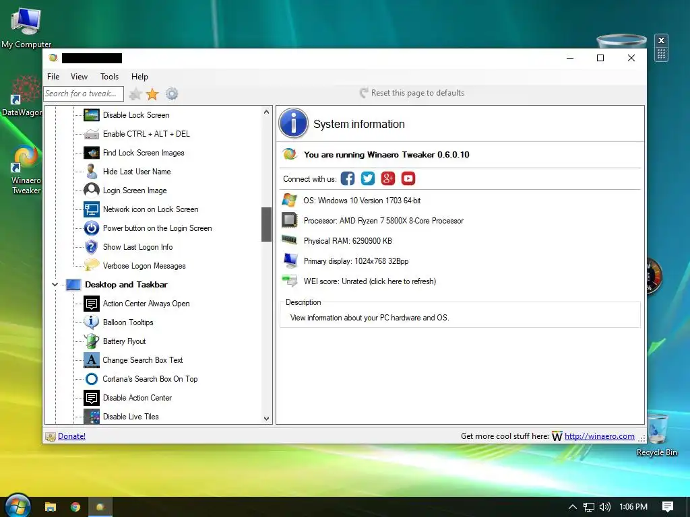Screen dimensions: 690x517
Task: Click WEI score refresh text
Action: click(370, 281)
